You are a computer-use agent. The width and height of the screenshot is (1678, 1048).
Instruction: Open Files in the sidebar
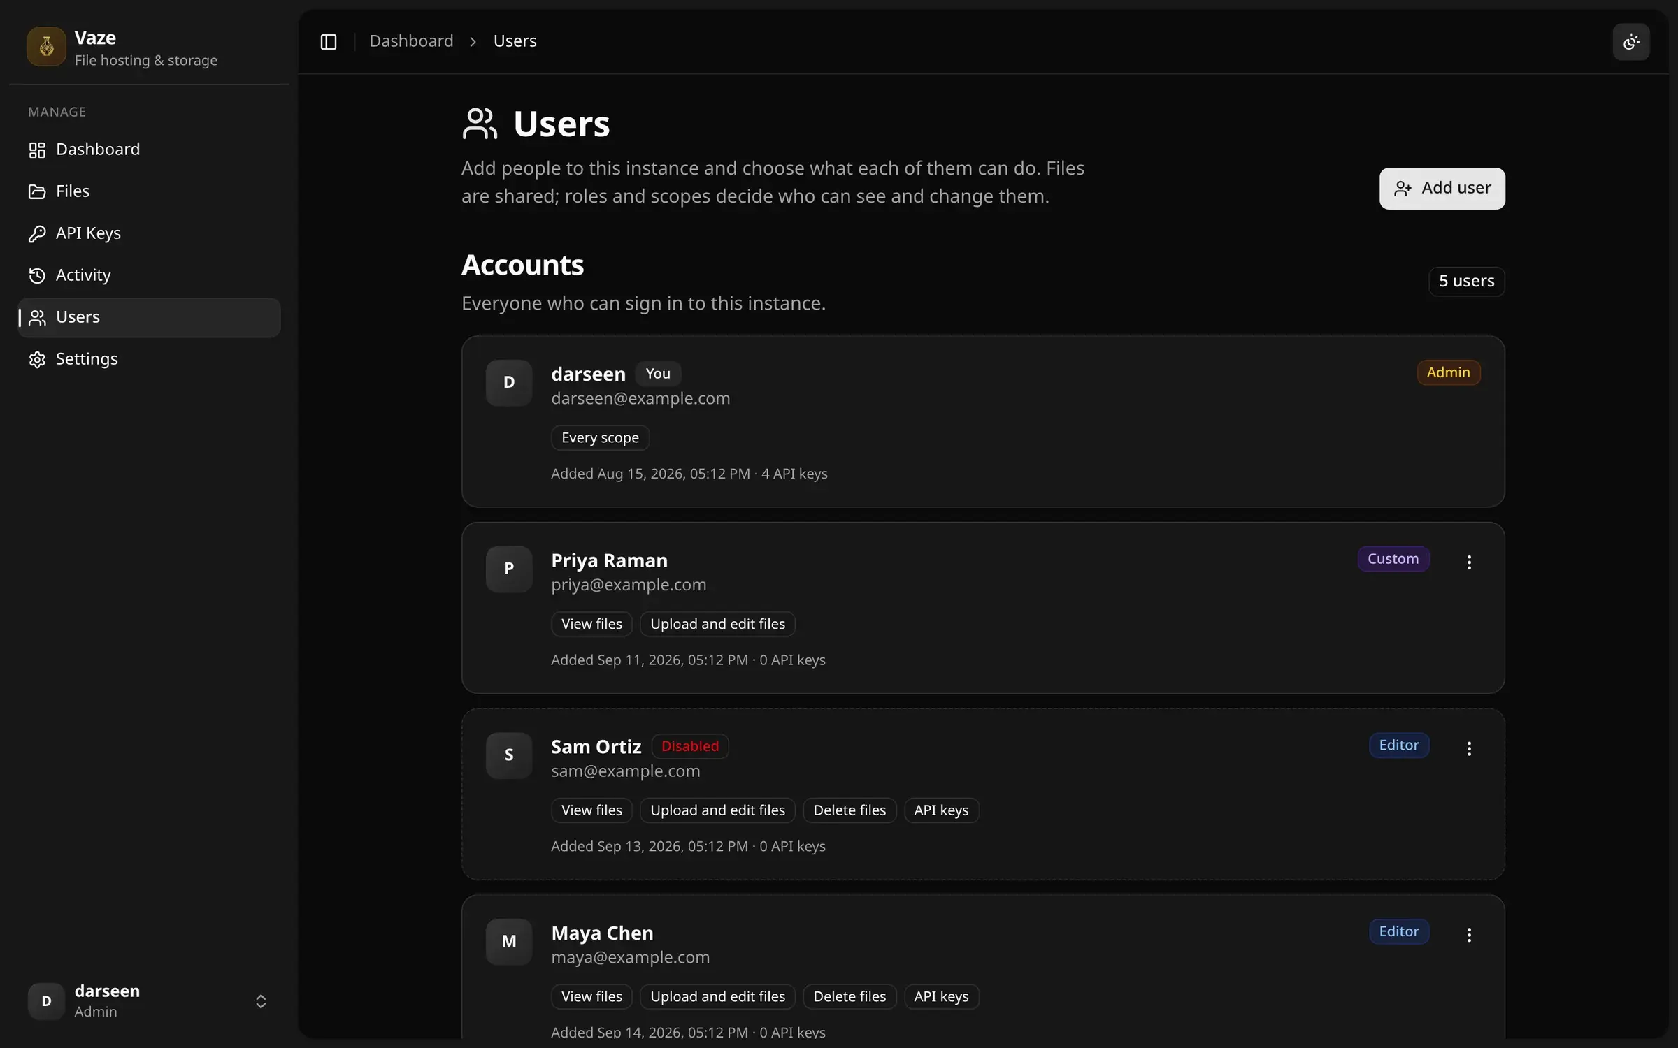149,191
